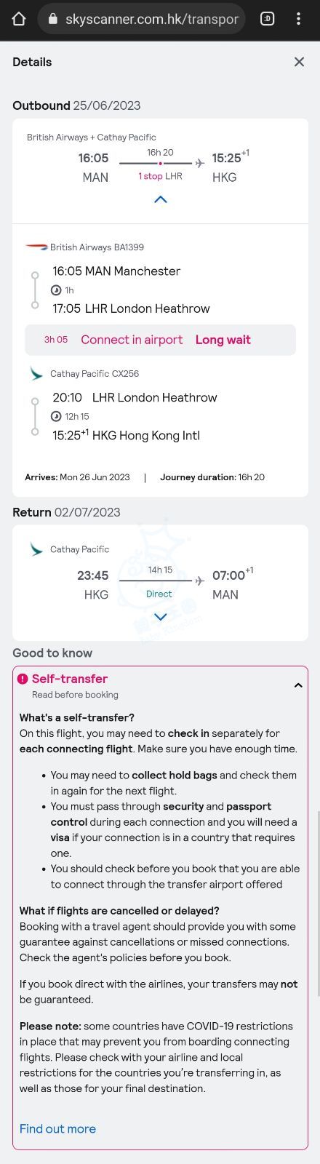Tap the browser home icon
Screen dimensions: 320x1164
(x=19, y=20)
